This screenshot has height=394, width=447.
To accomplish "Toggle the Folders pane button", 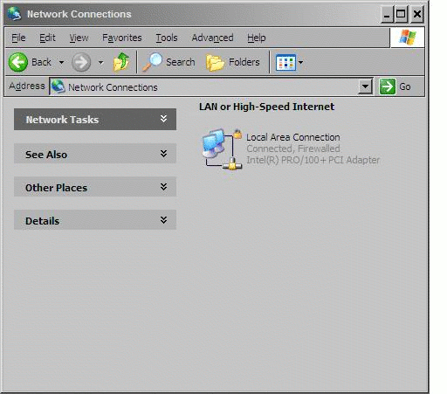I will 233,62.
